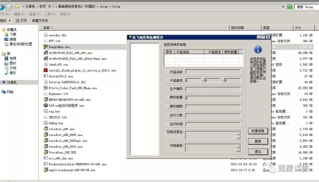Open the 图片 library

point(13,63)
